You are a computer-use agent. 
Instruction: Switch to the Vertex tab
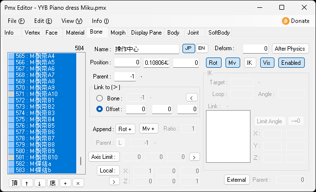tap(32, 33)
